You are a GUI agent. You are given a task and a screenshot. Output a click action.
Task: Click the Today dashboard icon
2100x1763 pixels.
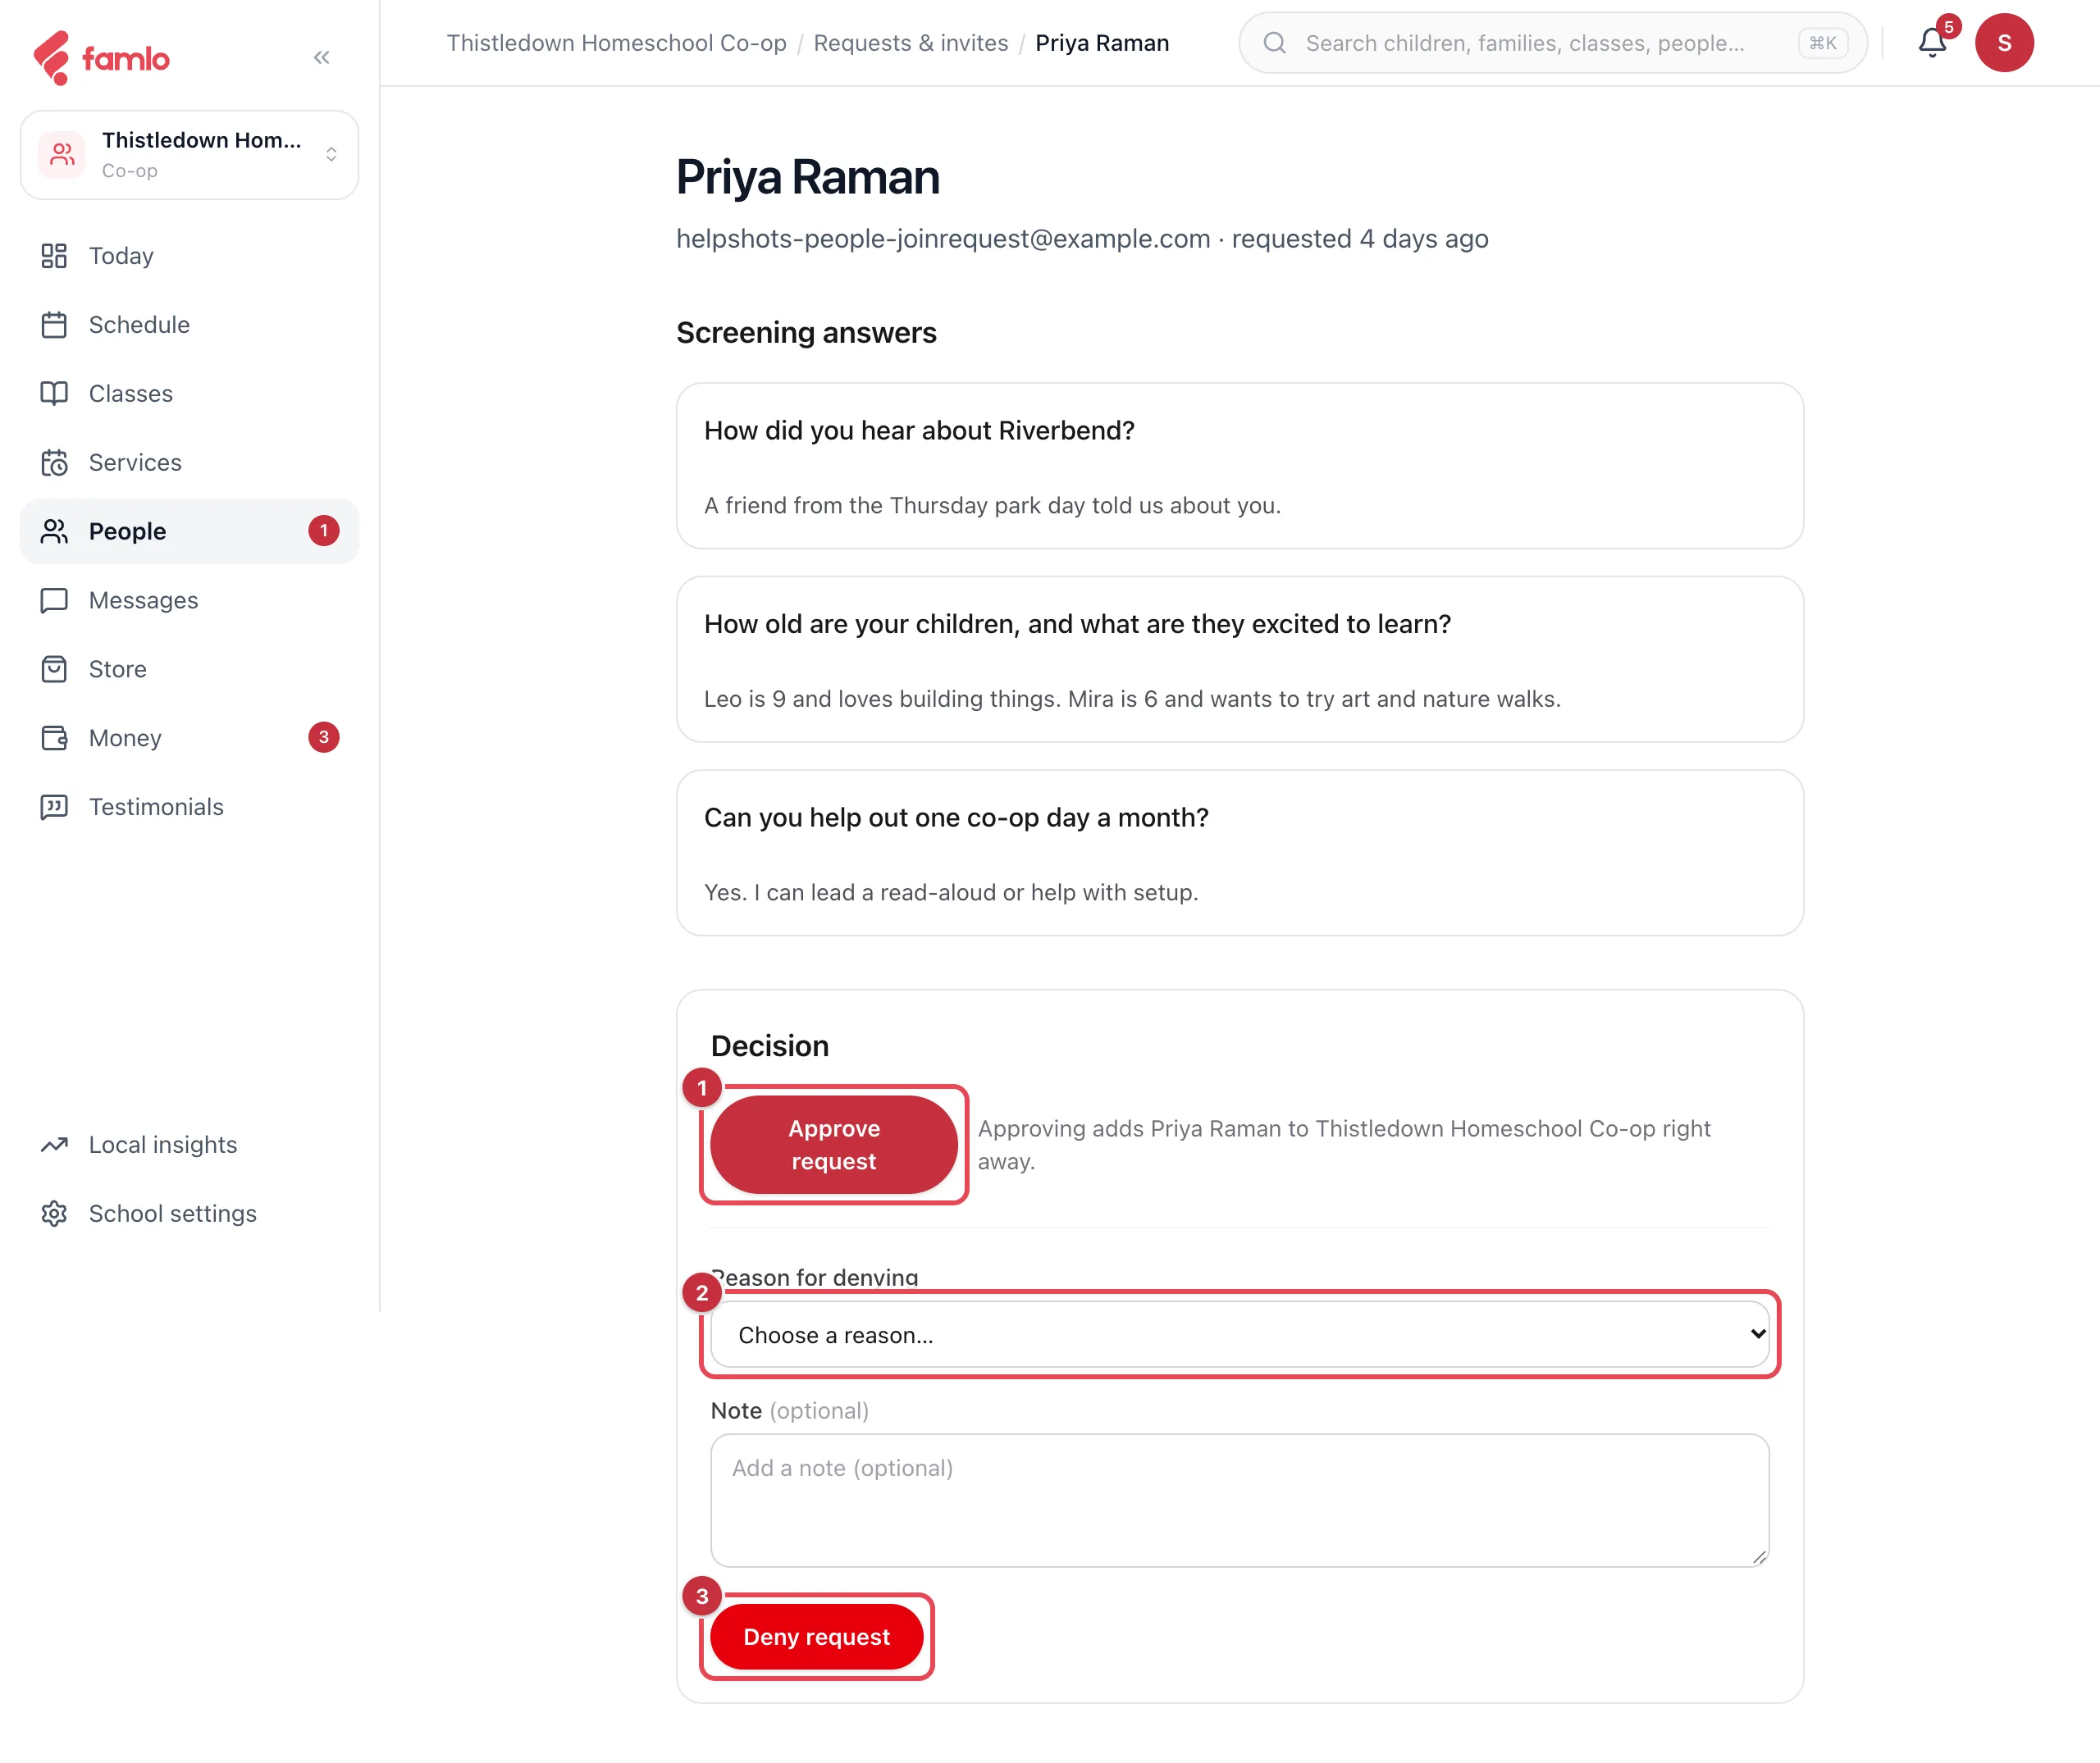click(54, 256)
